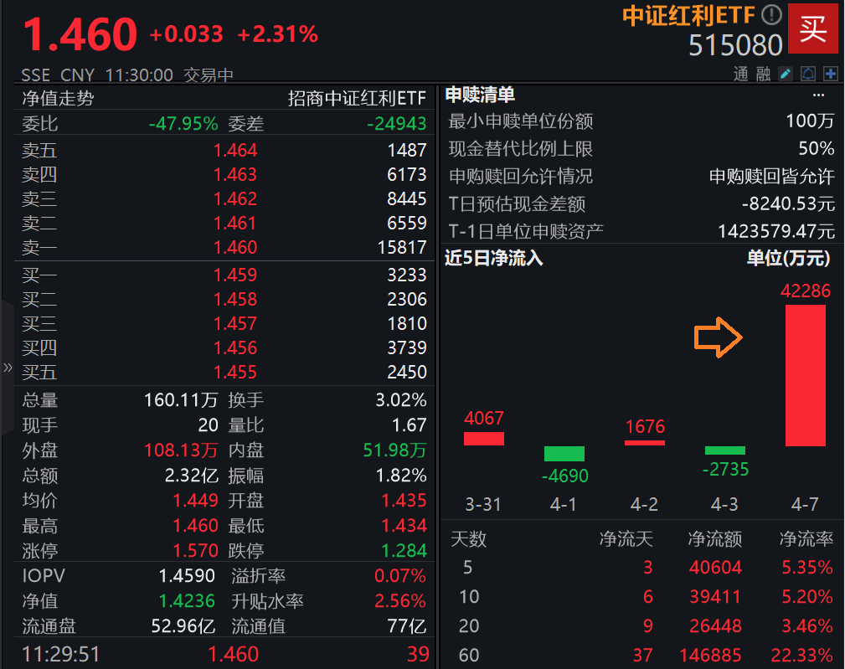845x669 pixels.
Task: Click the 跌停 price 1.284
Action: (x=404, y=551)
